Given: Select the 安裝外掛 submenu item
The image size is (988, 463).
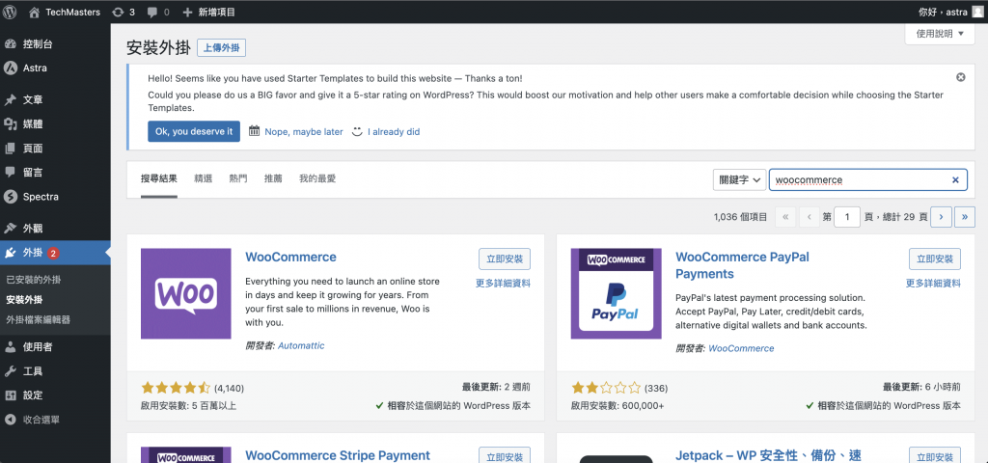Looking at the screenshot, I should point(24,299).
